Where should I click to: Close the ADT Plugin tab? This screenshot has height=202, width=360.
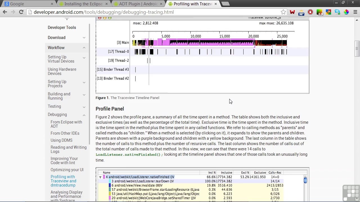(161, 4)
